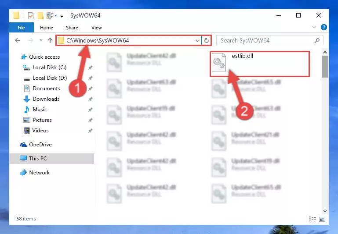The width and height of the screenshot is (338, 234).
Task: Select This PC in navigation pane
Action: pyautogui.click(x=38, y=158)
